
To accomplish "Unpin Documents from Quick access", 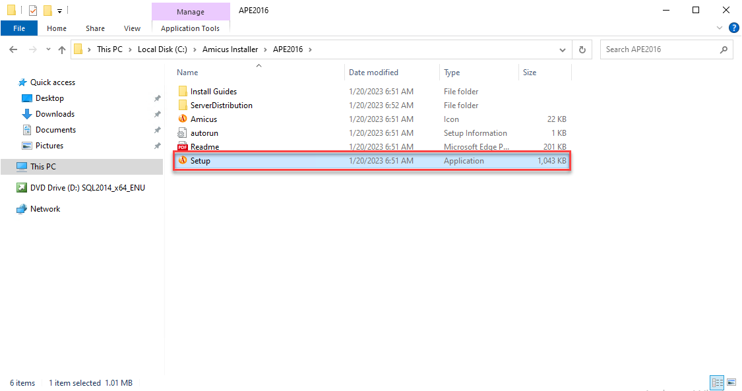I will click(x=157, y=130).
